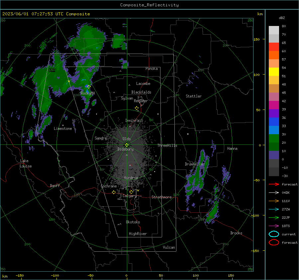The height and width of the screenshot is (280, 299).
Task: Click the Calgary city label
Action: point(130,196)
